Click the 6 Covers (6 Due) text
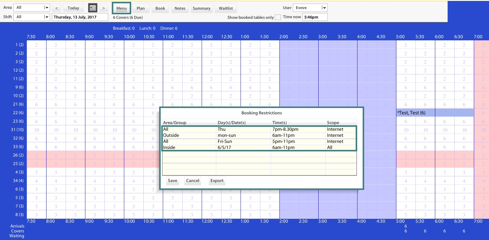 tap(128, 17)
